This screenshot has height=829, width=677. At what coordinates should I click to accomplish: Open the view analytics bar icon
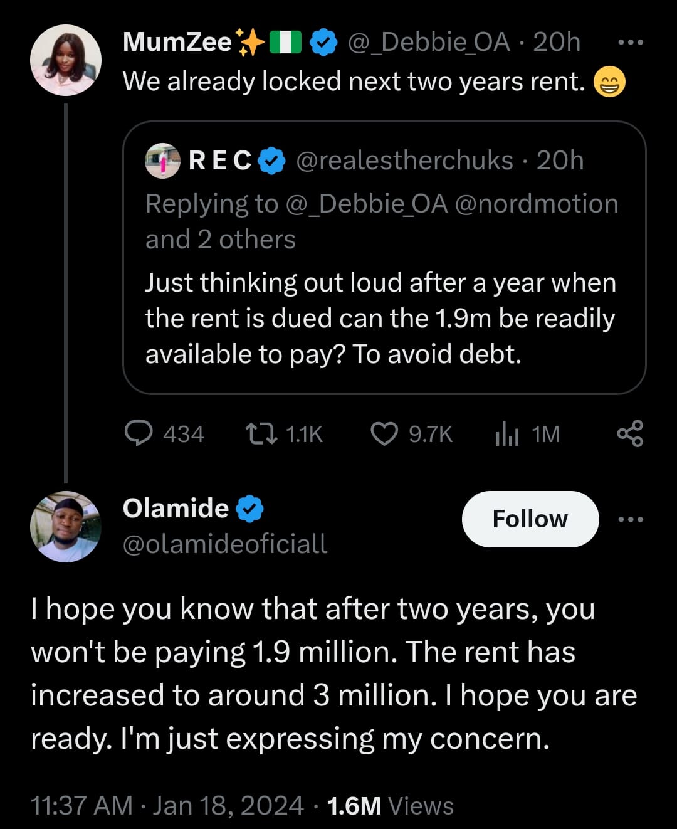click(x=507, y=433)
